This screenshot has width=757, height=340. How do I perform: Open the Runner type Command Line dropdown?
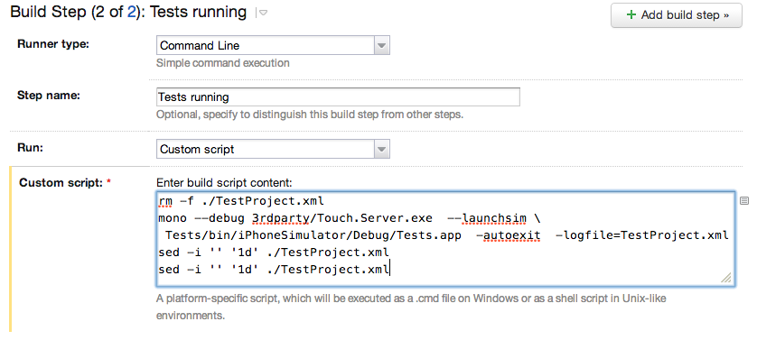coord(273,45)
